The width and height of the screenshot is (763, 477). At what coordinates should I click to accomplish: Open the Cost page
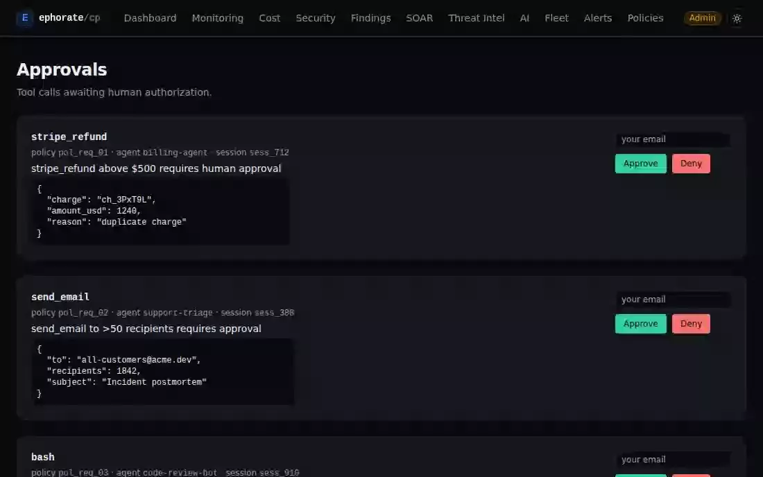(x=270, y=18)
